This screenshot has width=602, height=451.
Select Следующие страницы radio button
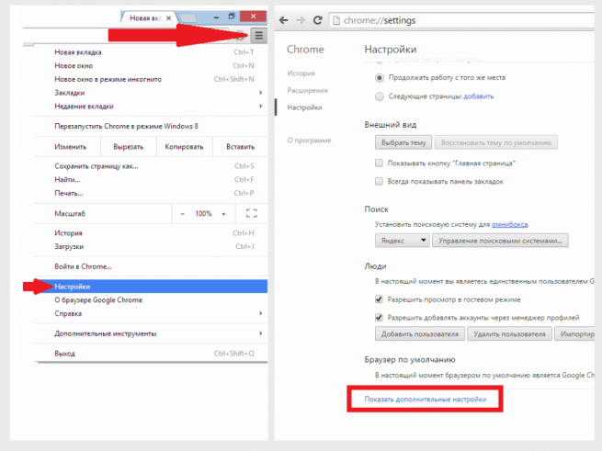tap(380, 96)
